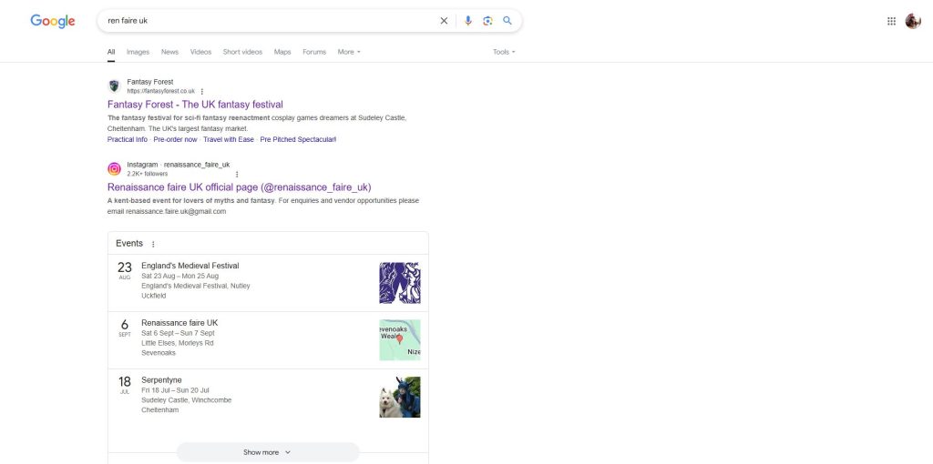The image size is (933, 464).
Task: Clear the search box text
Action: pyautogui.click(x=444, y=21)
